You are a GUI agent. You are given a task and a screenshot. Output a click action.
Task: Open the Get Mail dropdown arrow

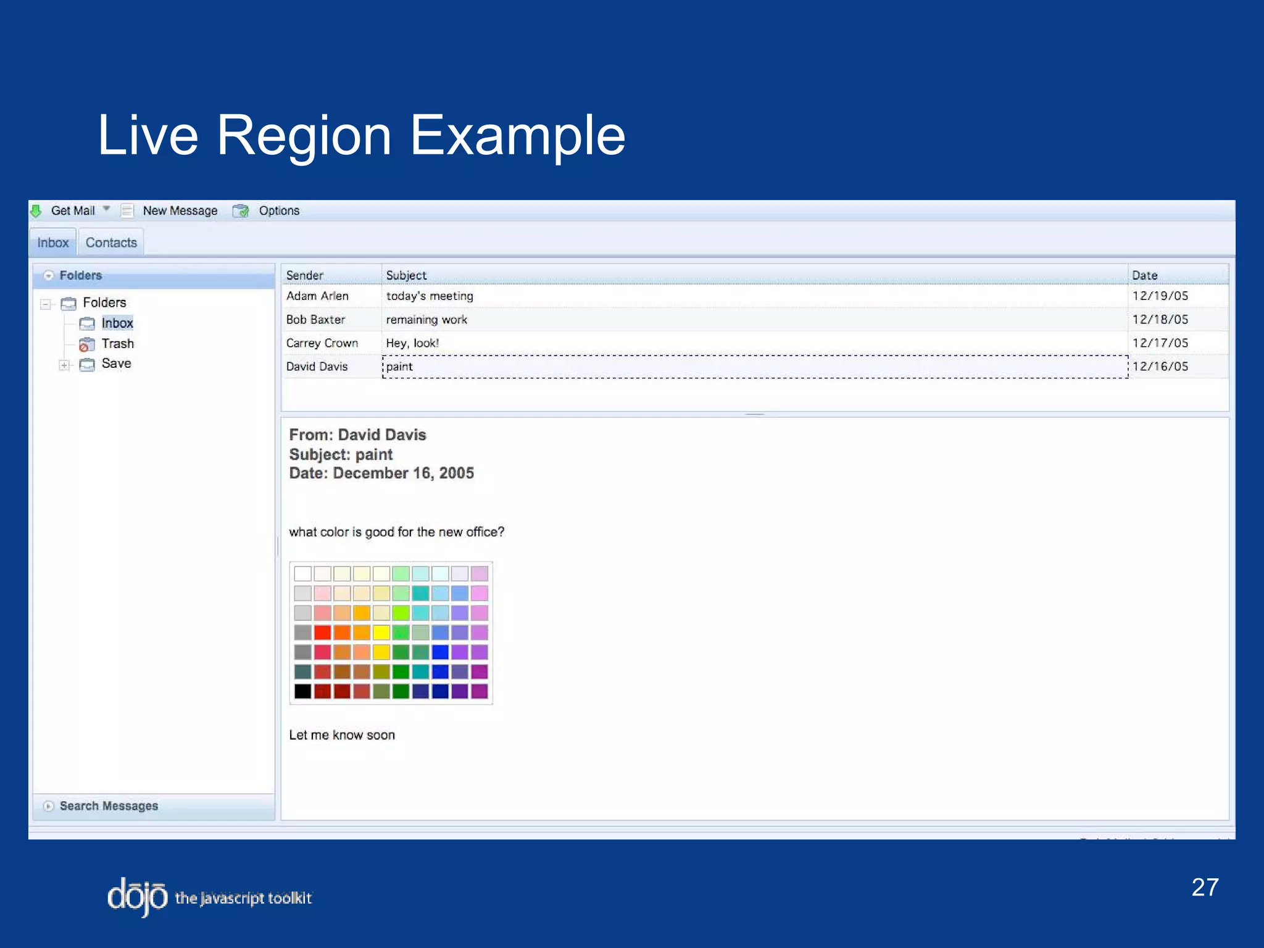tap(107, 209)
